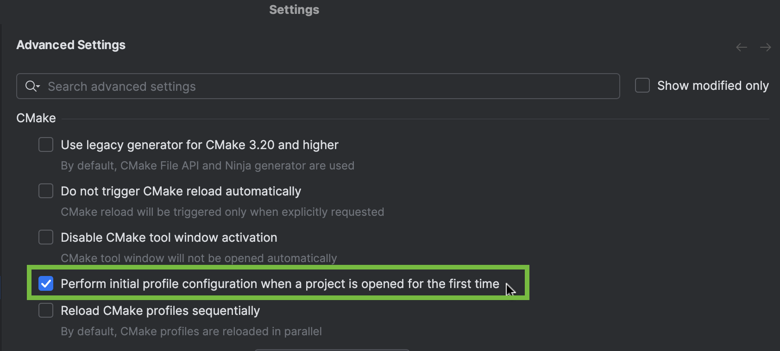Click the search magnifier icon
Viewport: 780px width, 351px height.
tap(30, 86)
